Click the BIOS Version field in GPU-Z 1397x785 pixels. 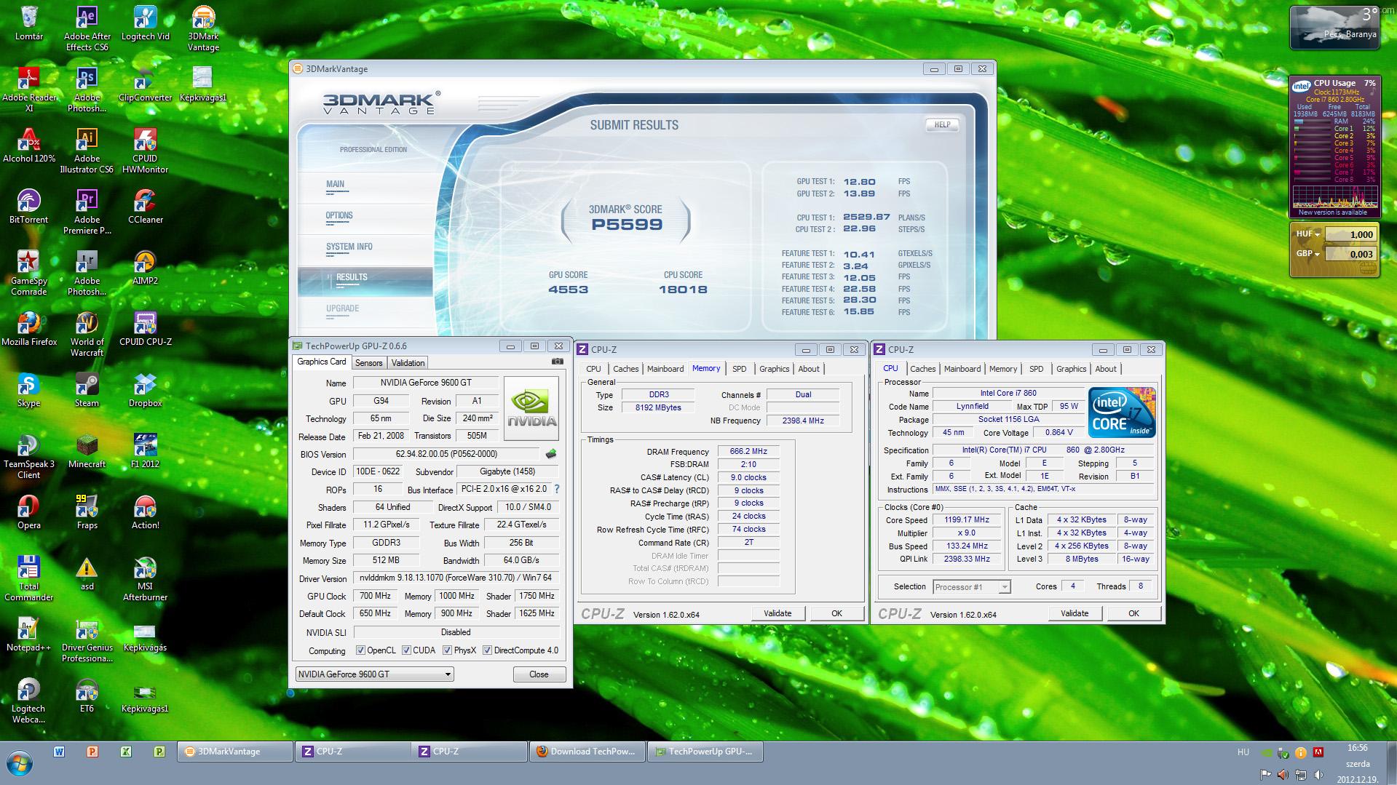(x=447, y=454)
